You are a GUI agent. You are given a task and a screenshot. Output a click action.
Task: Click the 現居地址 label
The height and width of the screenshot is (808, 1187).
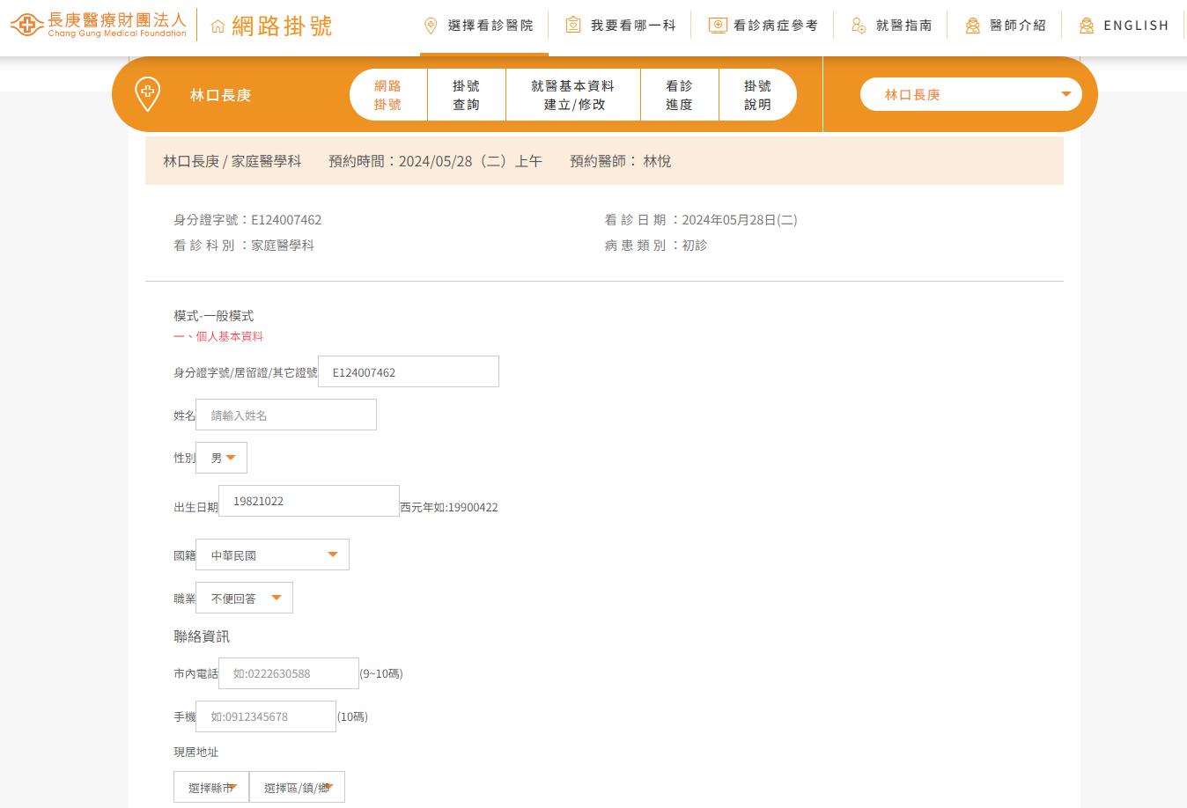(x=196, y=753)
